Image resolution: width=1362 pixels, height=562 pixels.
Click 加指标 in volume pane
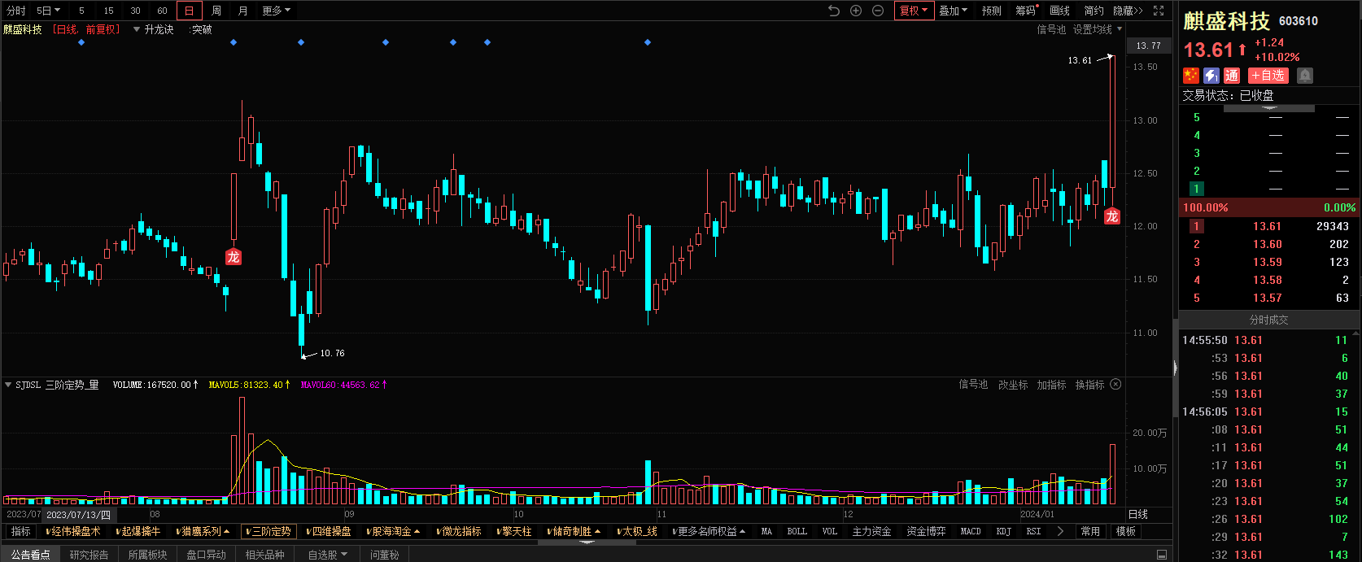point(1051,385)
